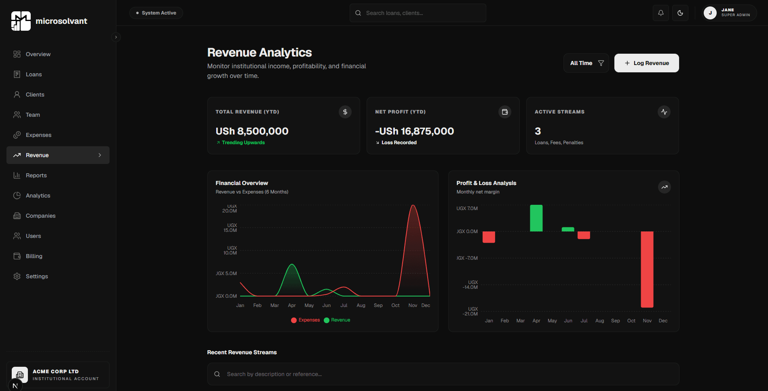Open the Team menu item
The height and width of the screenshot is (391, 768).
pos(58,115)
